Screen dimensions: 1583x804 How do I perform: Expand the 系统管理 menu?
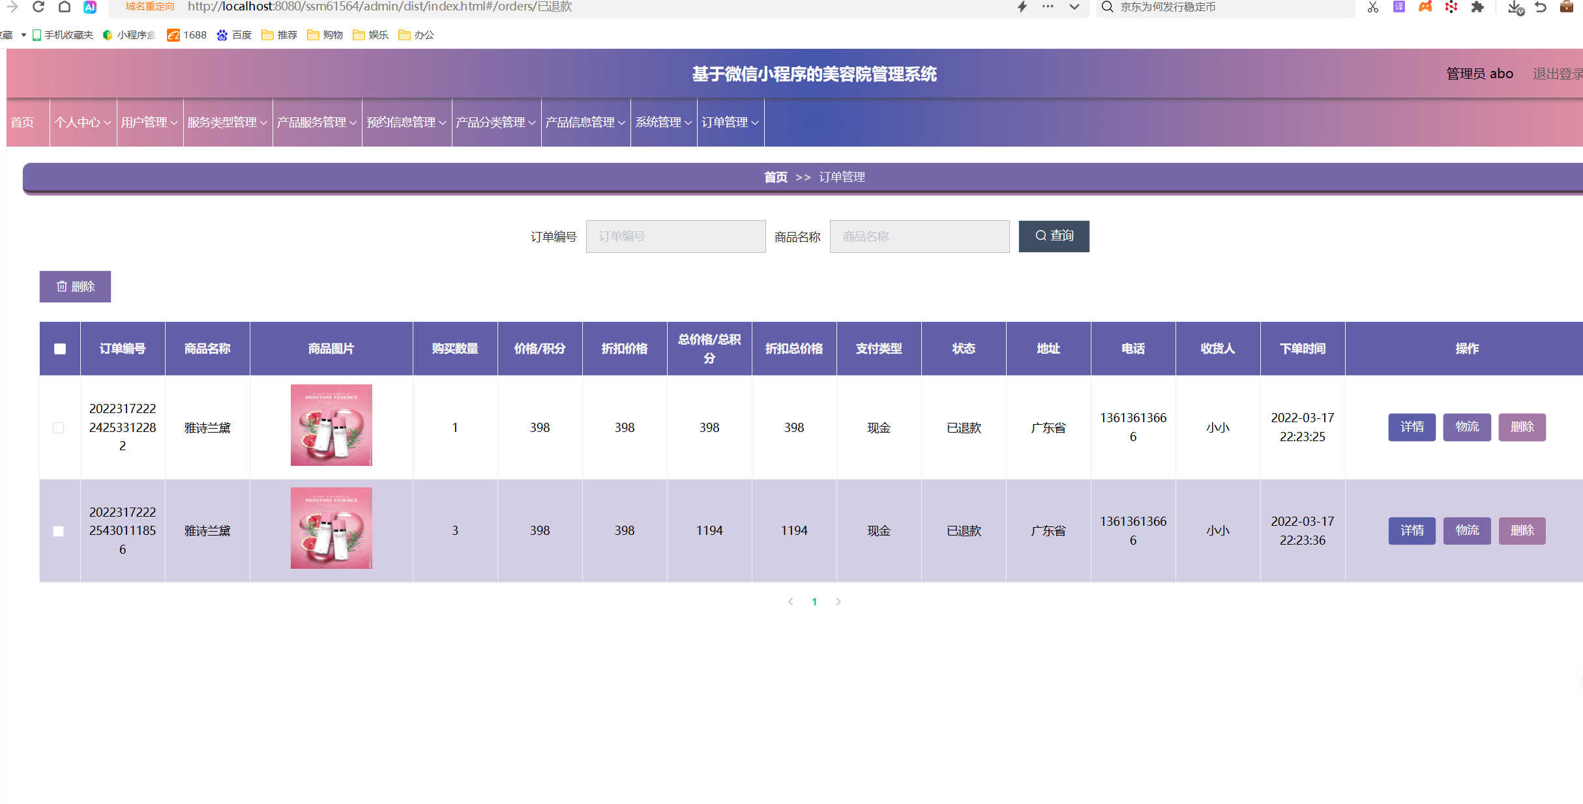click(x=664, y=122)
